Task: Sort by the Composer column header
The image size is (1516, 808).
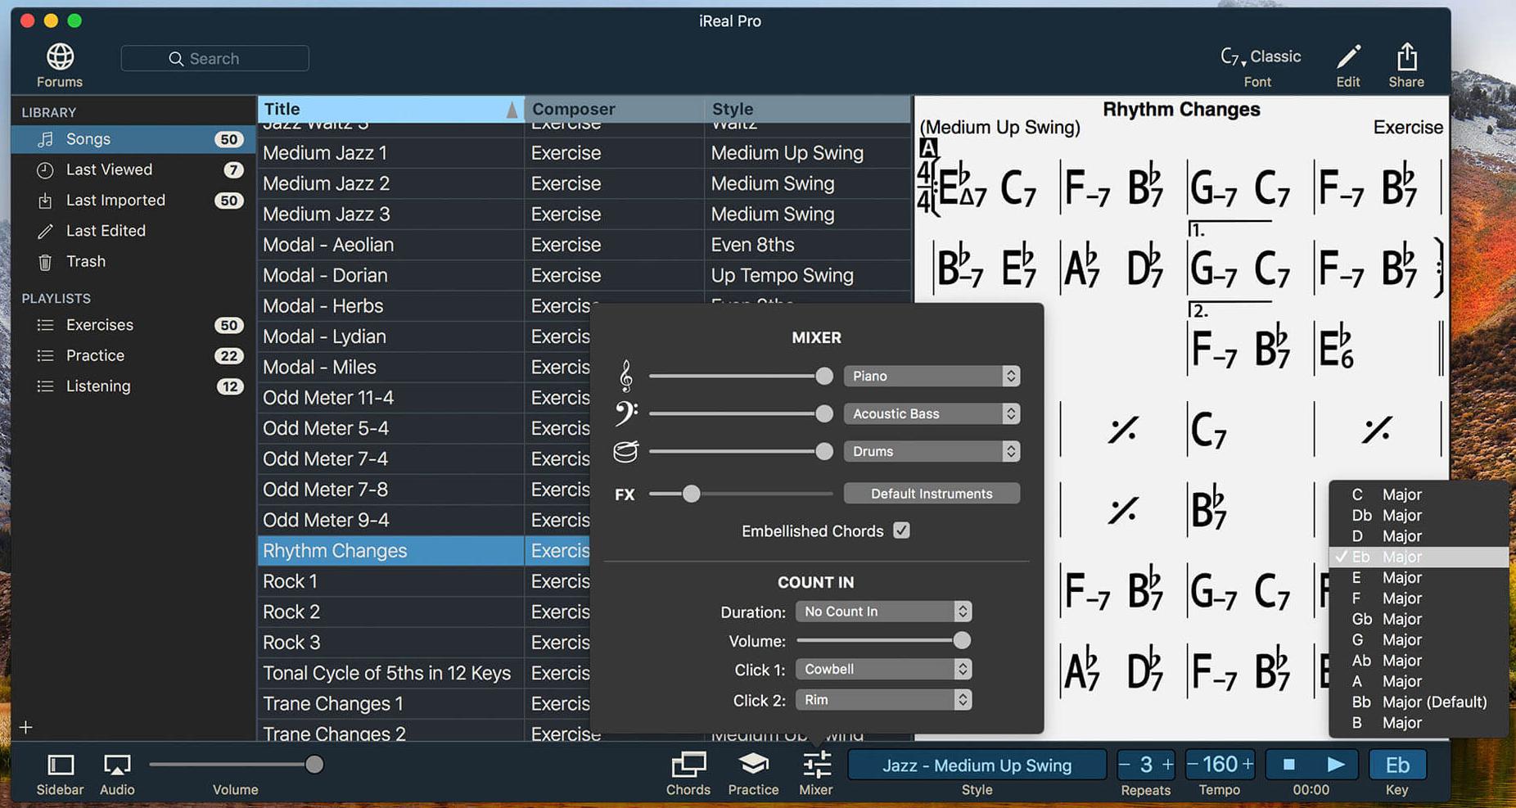Action: (614, 109)
